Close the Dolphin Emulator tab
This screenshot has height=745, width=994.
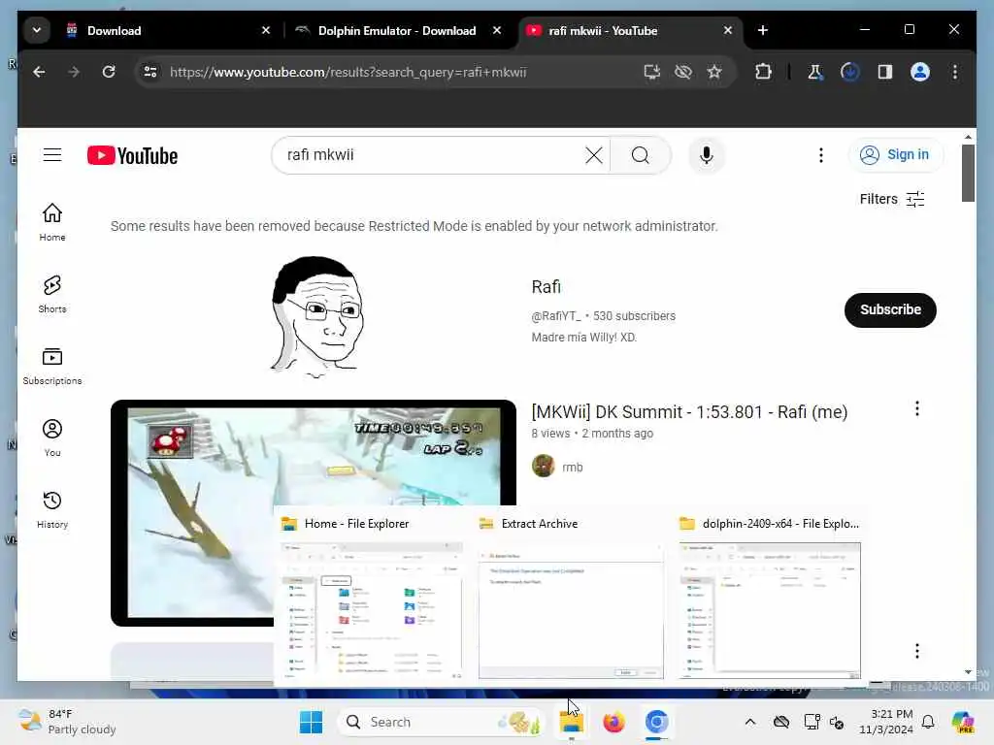496,30
